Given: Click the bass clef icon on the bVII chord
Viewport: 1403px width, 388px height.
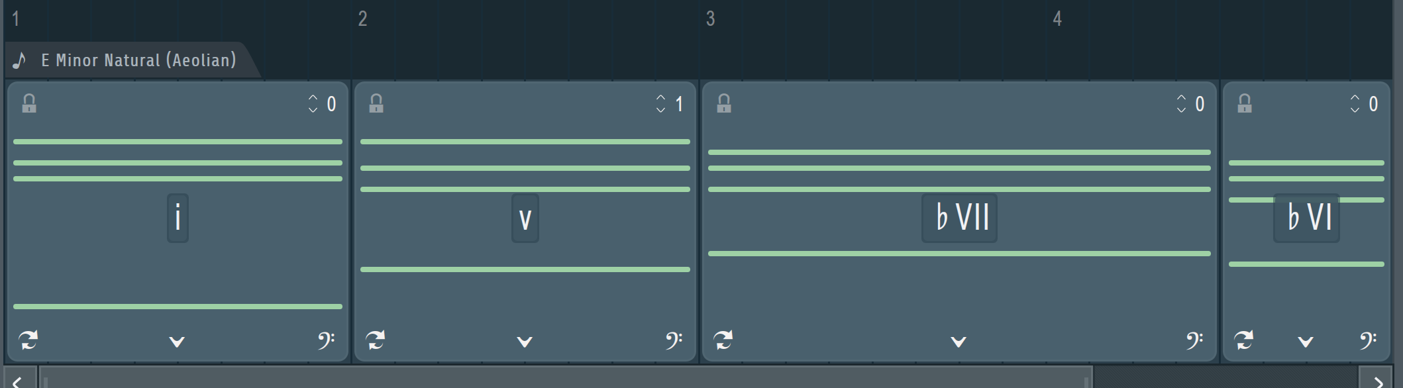Looking at the screenshot, I should point(1194,340).
